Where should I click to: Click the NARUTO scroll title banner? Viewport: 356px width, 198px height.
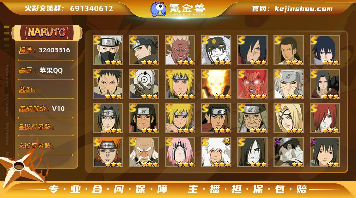click(x=47, y=33)
